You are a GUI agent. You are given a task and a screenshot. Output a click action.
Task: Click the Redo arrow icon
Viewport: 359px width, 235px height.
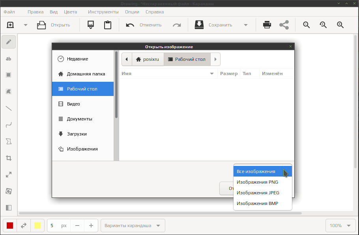tap(177, 25)
